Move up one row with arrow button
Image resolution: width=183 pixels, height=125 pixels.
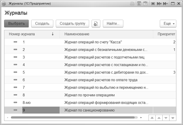(x=159, y=117)
